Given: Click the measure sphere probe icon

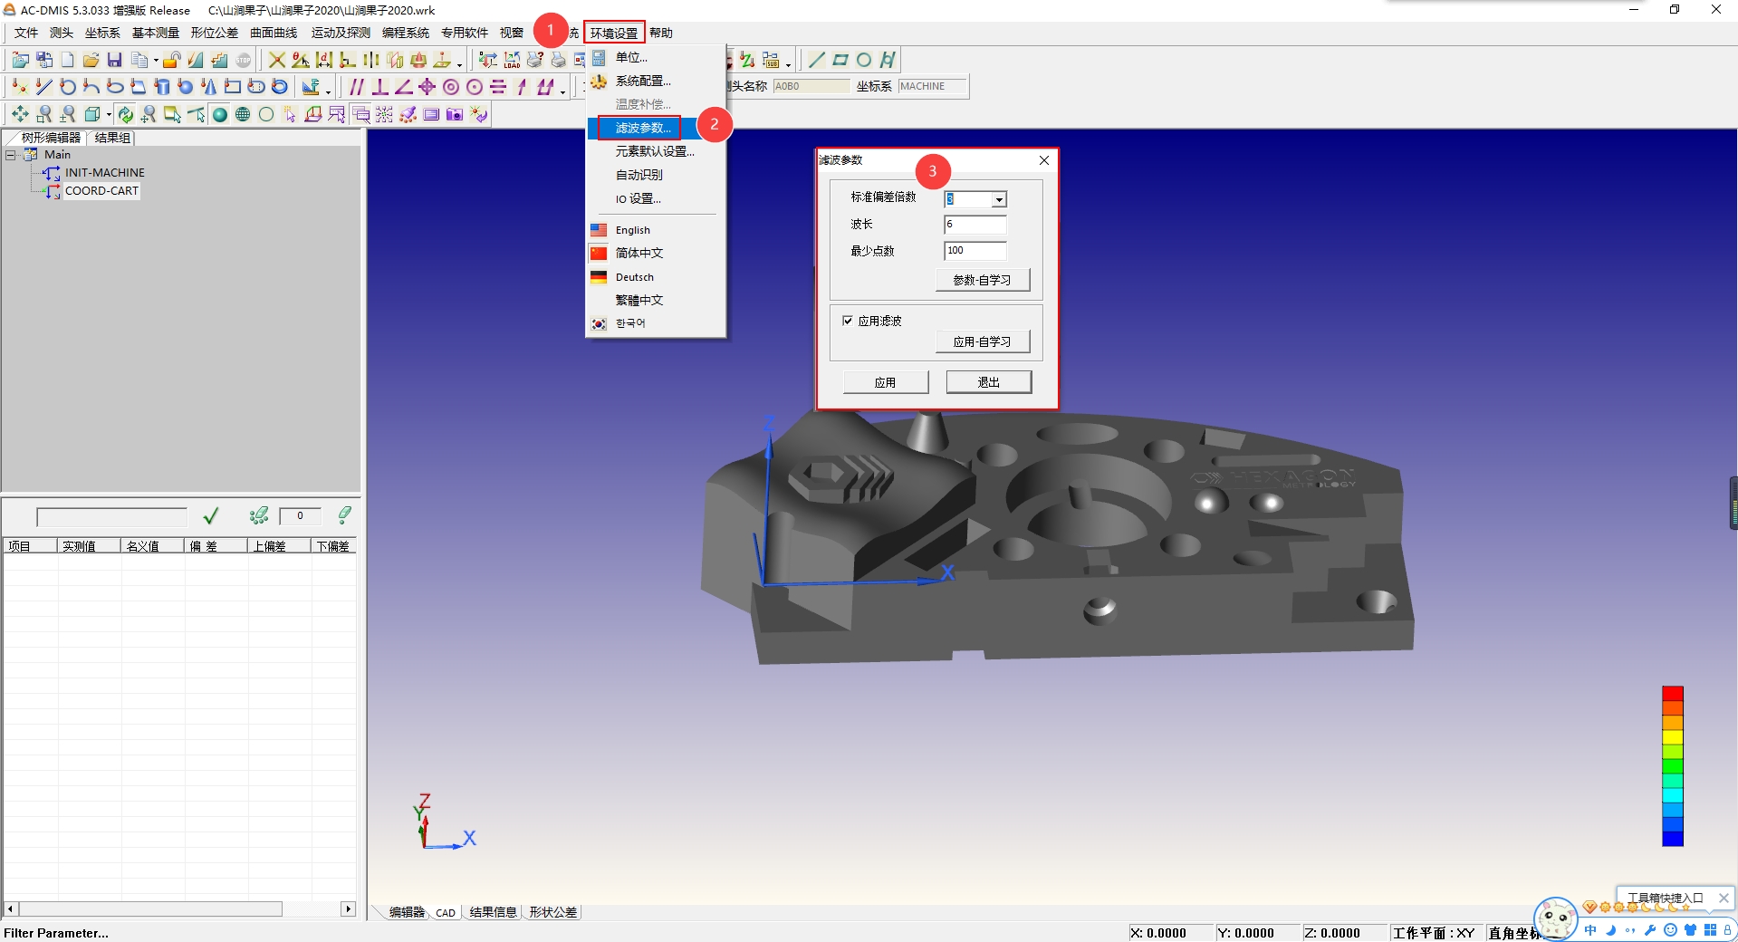Looking at the screenshot, I should pos(186,87).
